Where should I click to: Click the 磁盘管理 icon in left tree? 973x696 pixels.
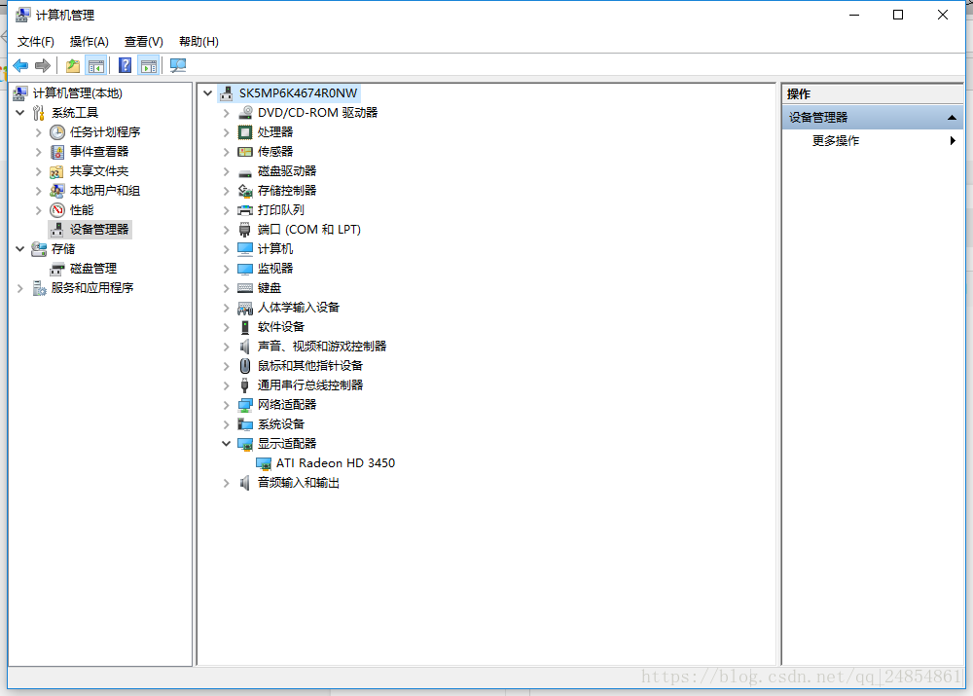pyautogui.click(x=57, y=269)
